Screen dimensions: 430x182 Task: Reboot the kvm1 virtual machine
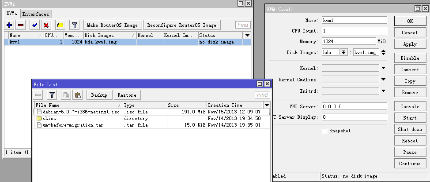pos(410,141)
